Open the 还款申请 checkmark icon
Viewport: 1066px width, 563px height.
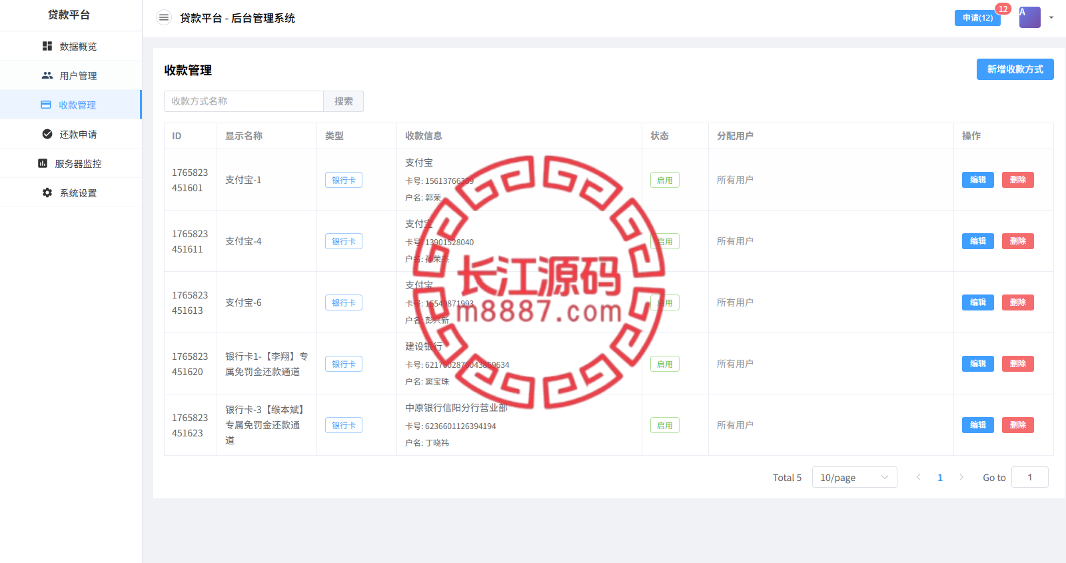47,134
